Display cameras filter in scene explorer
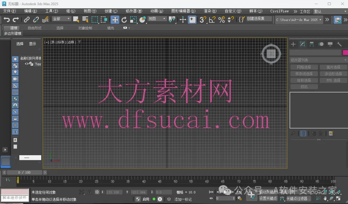Viewport: 348px width, 204px height. click(x=15, y=79)
